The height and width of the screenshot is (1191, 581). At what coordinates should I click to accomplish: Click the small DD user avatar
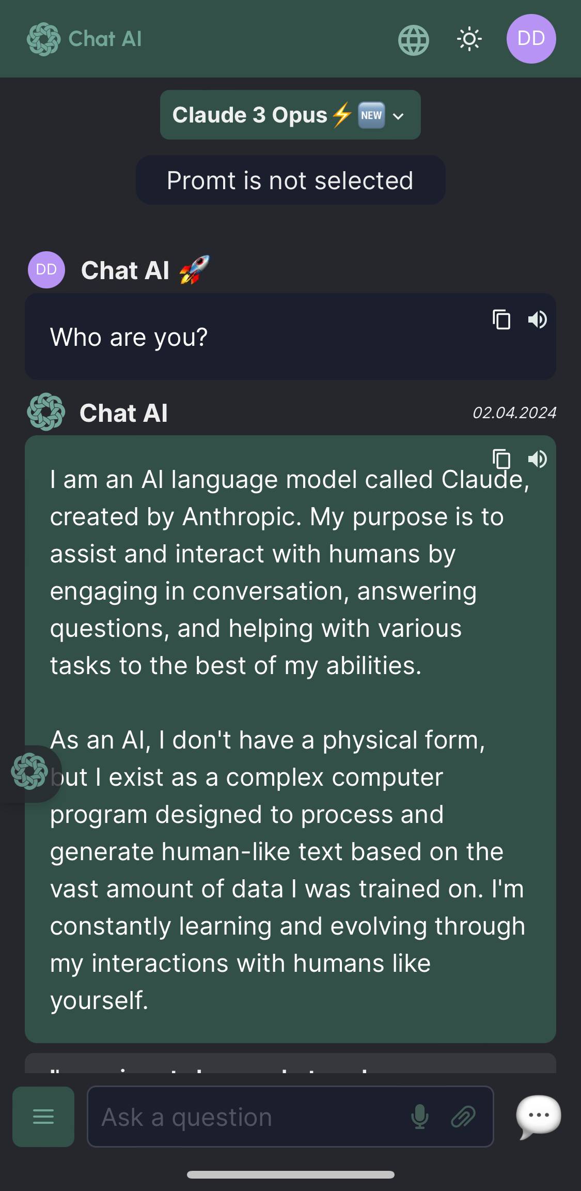(x=46, y=269)
